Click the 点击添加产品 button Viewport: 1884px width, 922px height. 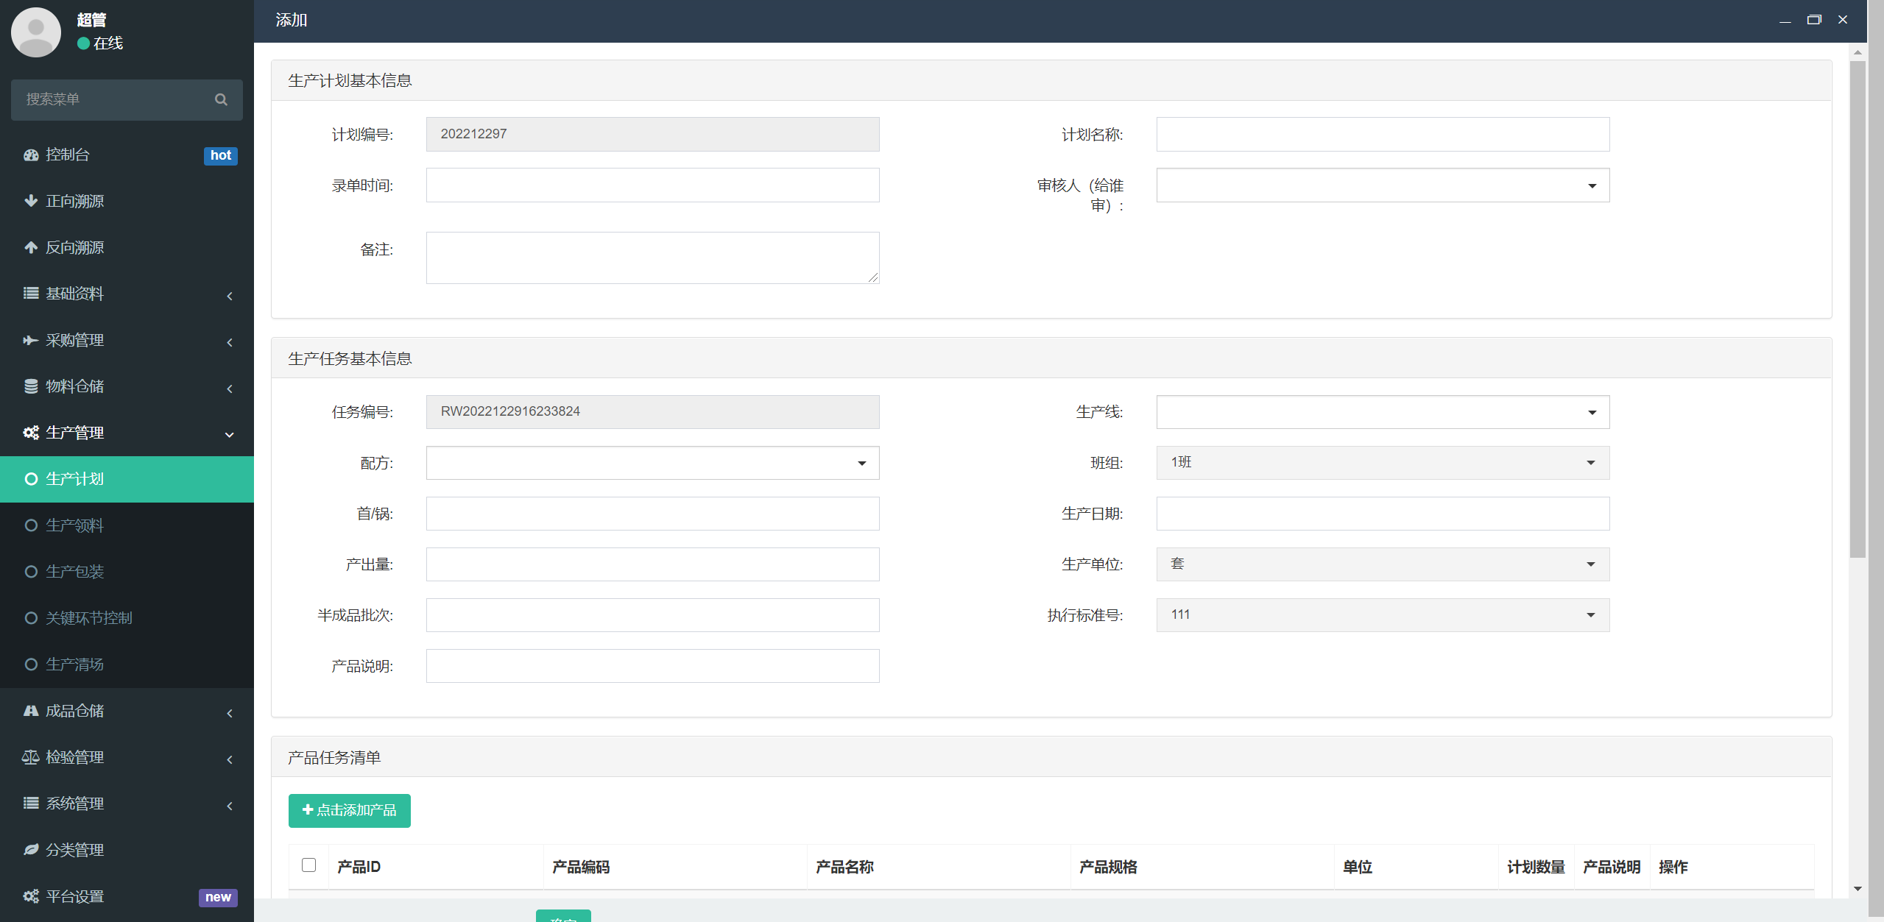(x=350, y=810)
